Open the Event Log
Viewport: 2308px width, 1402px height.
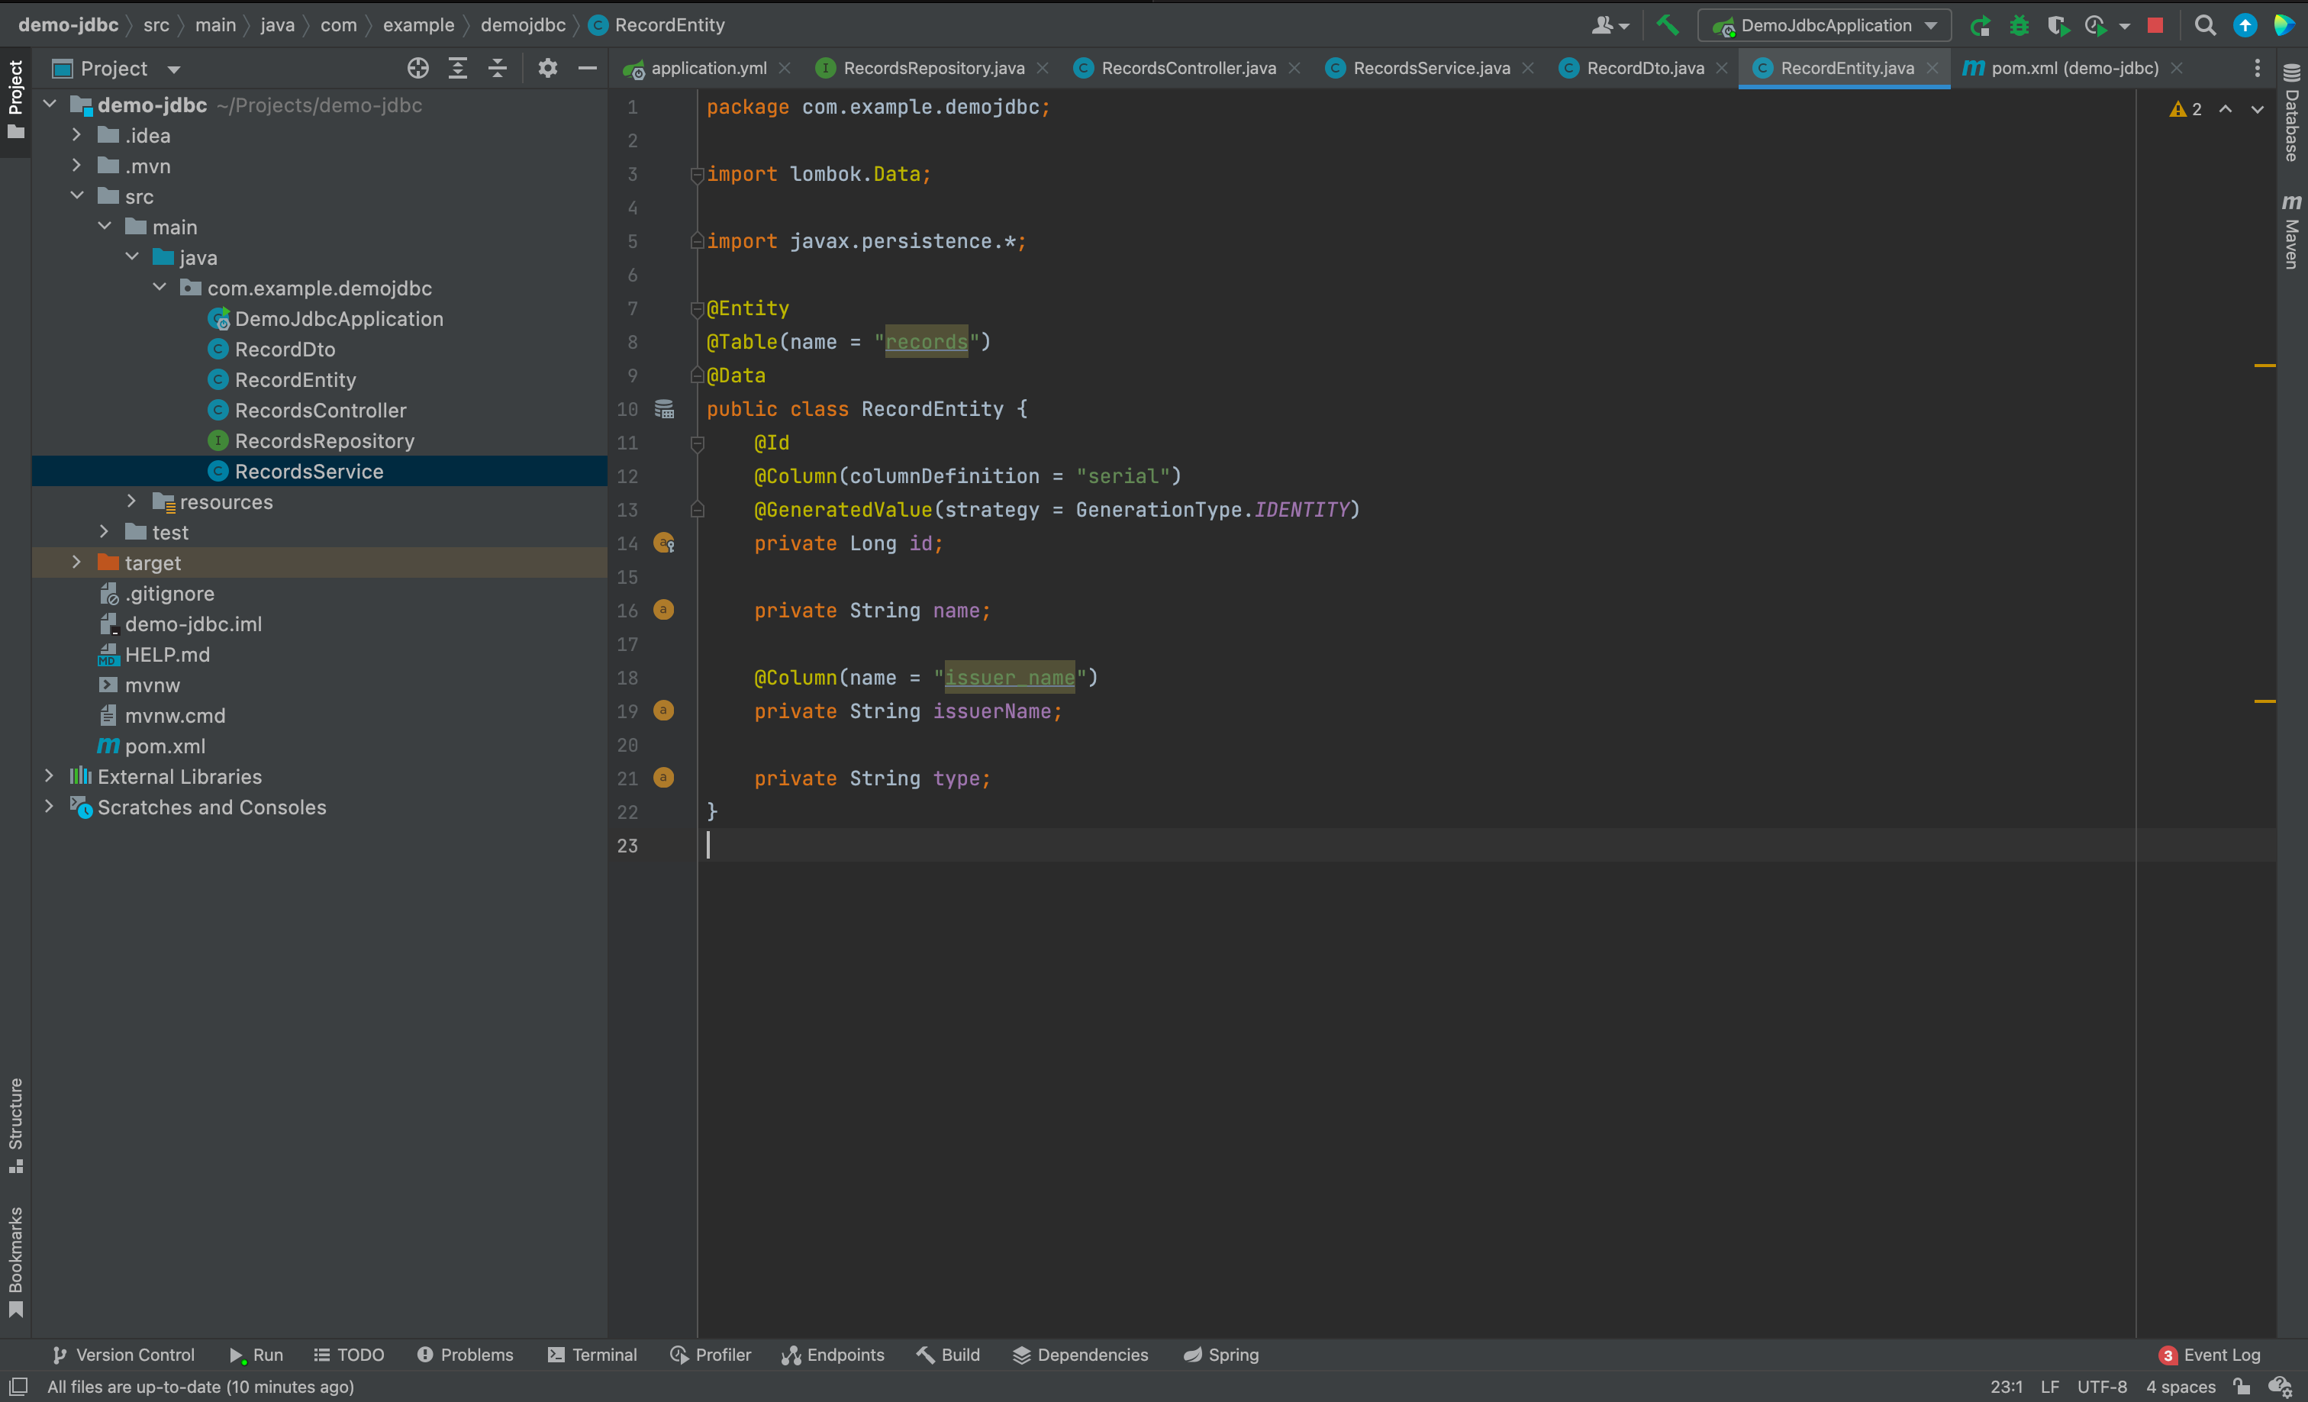click(2210, 1354)
